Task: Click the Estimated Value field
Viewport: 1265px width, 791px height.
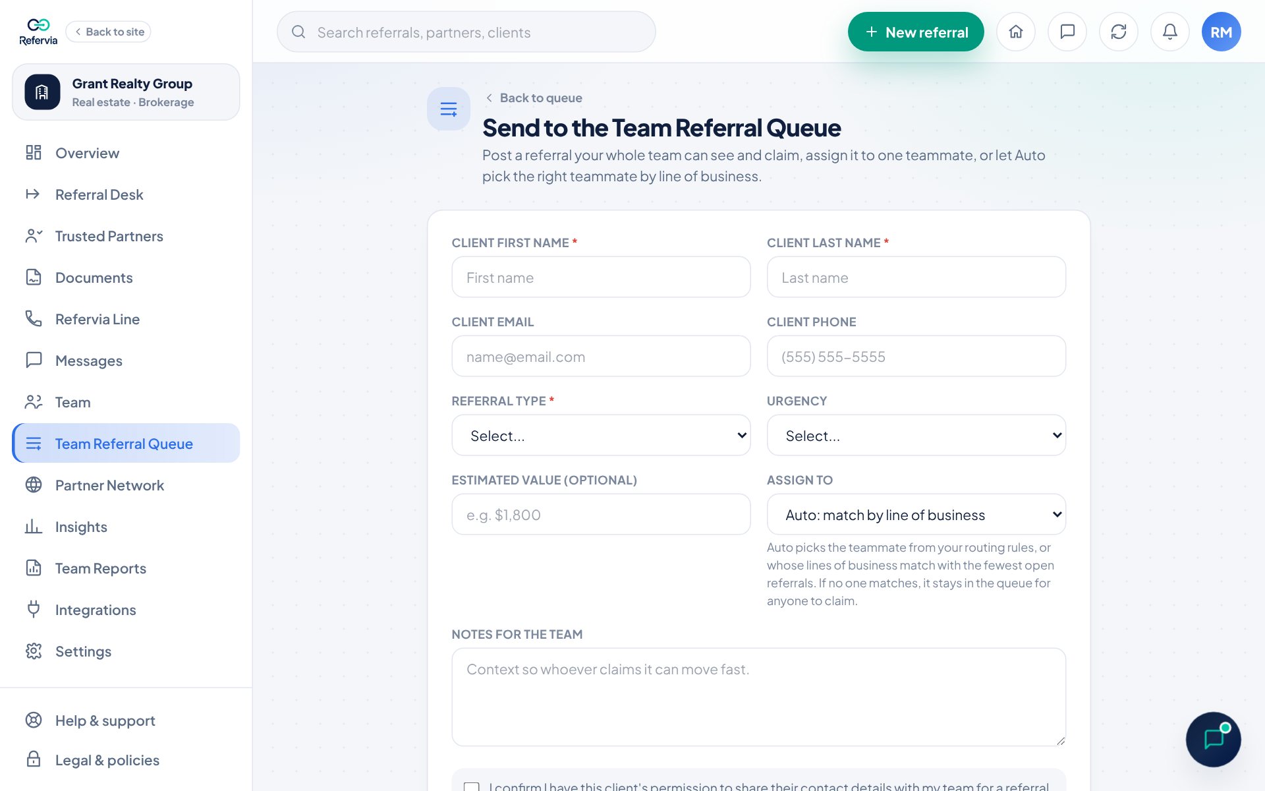Action: pyautogui.click(x=601, y=514)
